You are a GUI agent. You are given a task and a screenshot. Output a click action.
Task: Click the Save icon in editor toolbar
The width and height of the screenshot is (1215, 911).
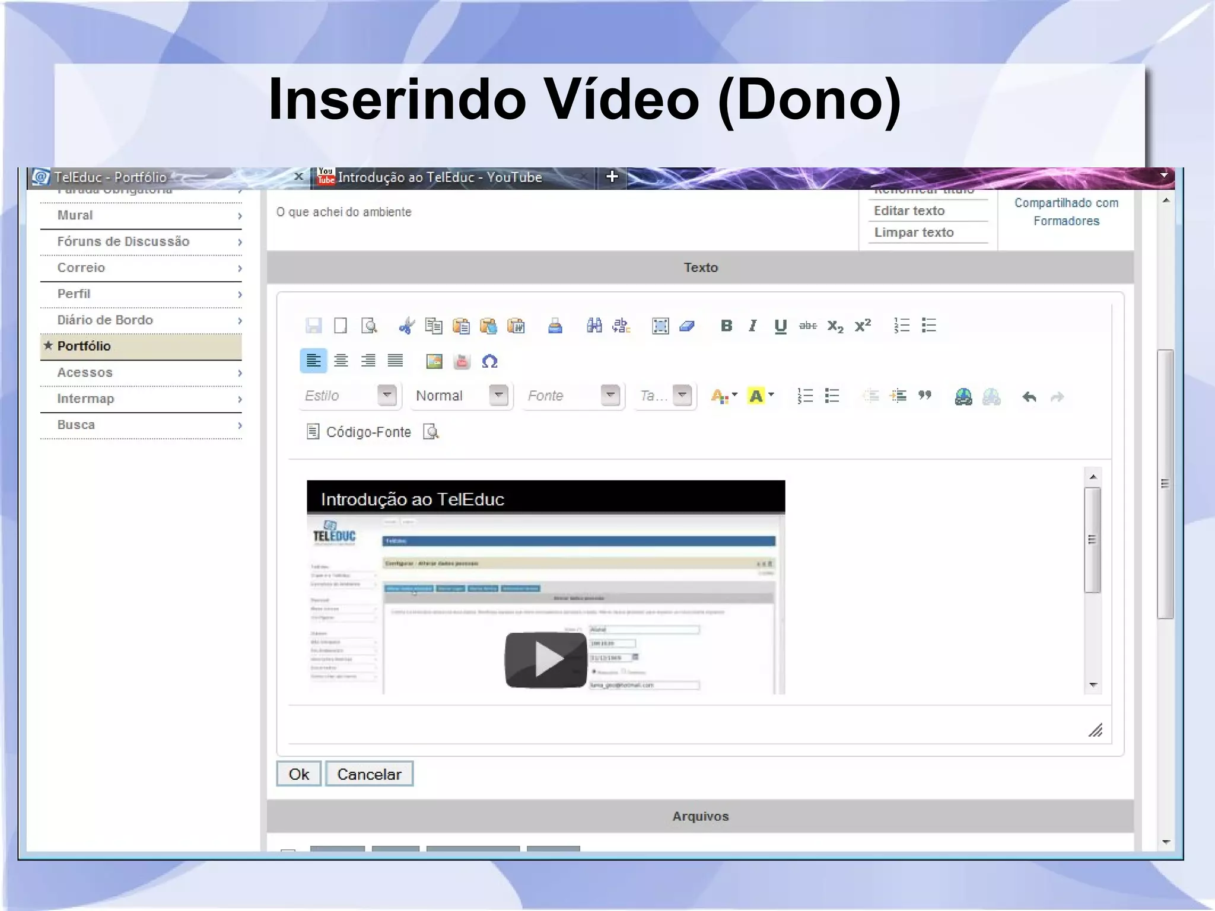click(x=313, y=326)
